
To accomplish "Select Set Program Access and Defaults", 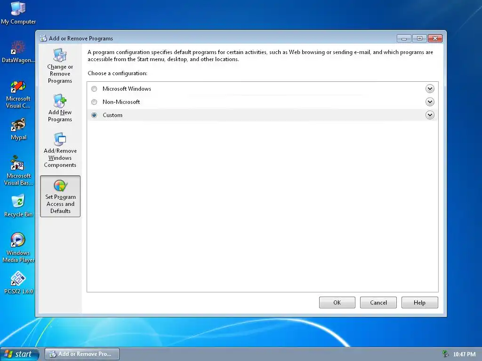I will [x=60, y=196].
